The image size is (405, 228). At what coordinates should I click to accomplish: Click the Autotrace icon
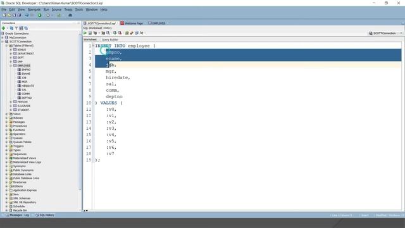(103, 33)
